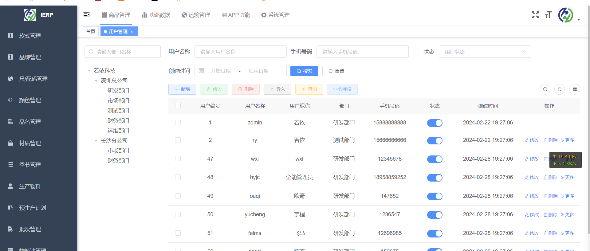Check the checkbox for user ry

point(178,140)
